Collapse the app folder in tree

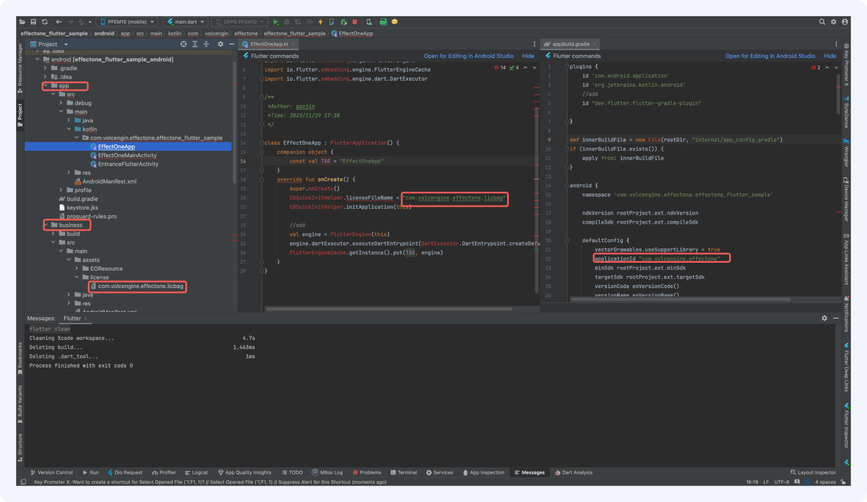tap(46, 86)
